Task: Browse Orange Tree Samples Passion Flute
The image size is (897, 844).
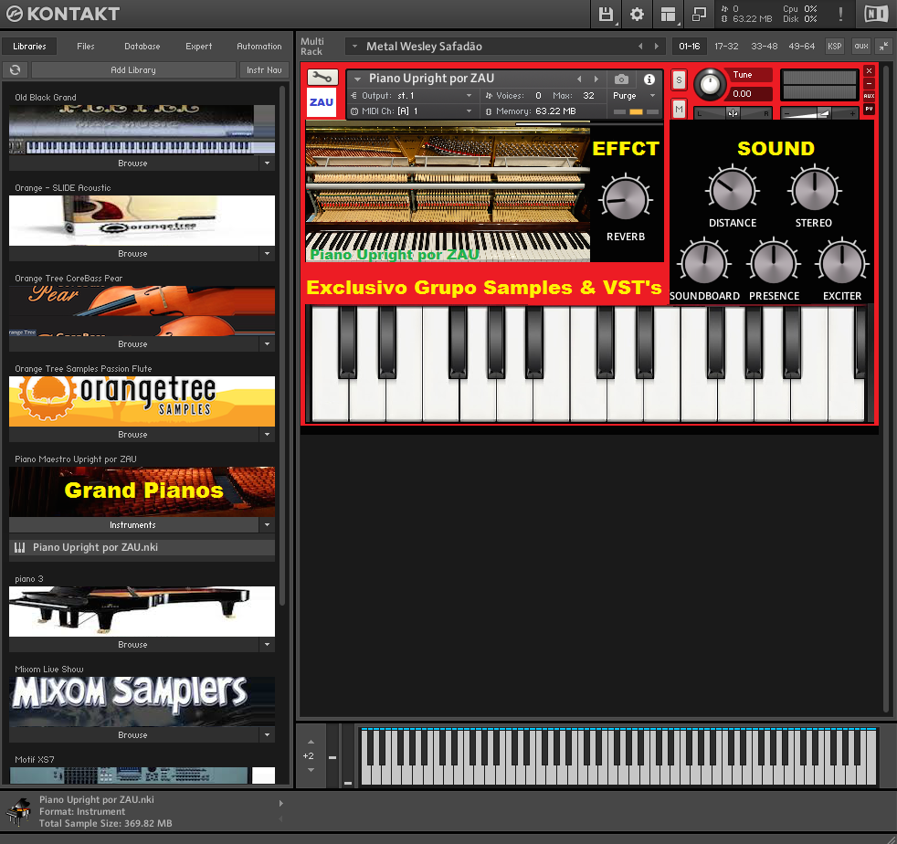Action: tap(133, 434)
